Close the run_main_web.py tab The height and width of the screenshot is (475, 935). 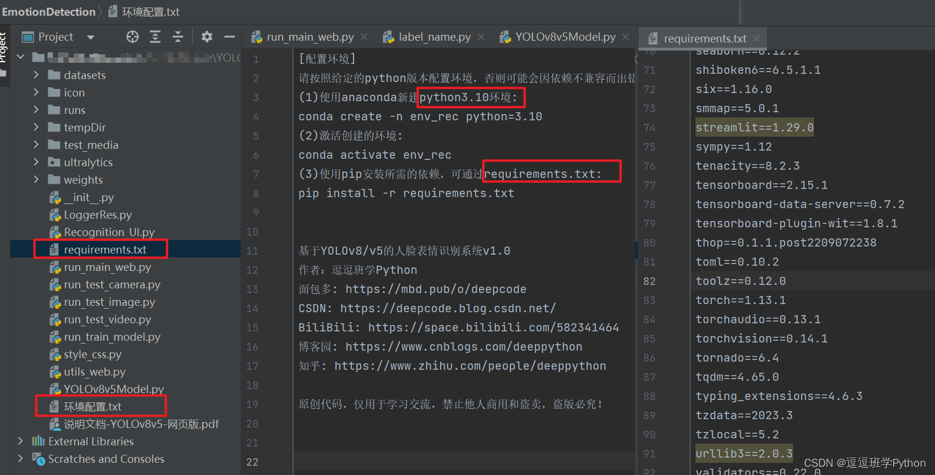click(x=364, y=37)
